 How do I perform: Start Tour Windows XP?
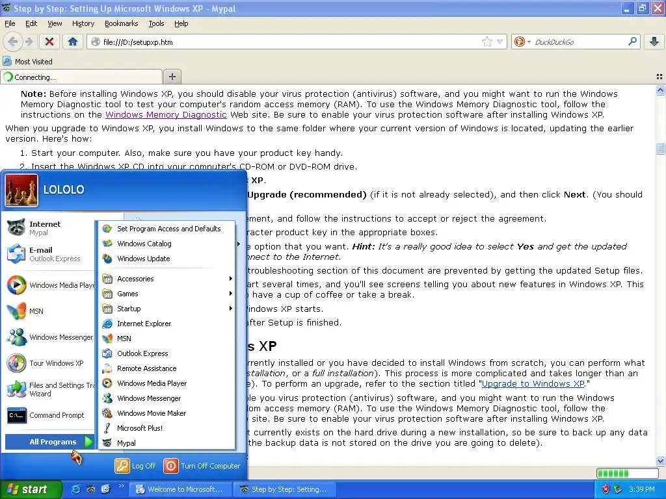[49, 363]
